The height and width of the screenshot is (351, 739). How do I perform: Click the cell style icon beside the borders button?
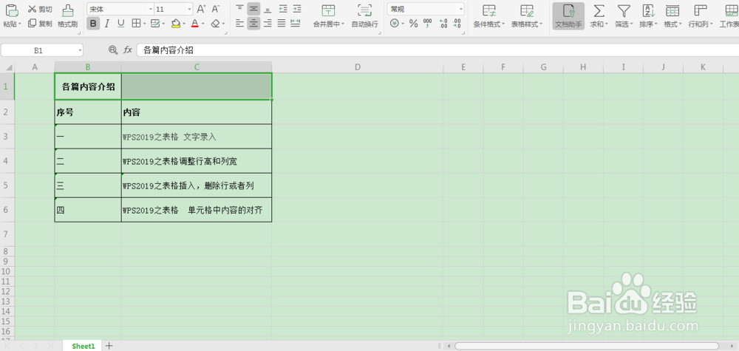click(155, 24)
